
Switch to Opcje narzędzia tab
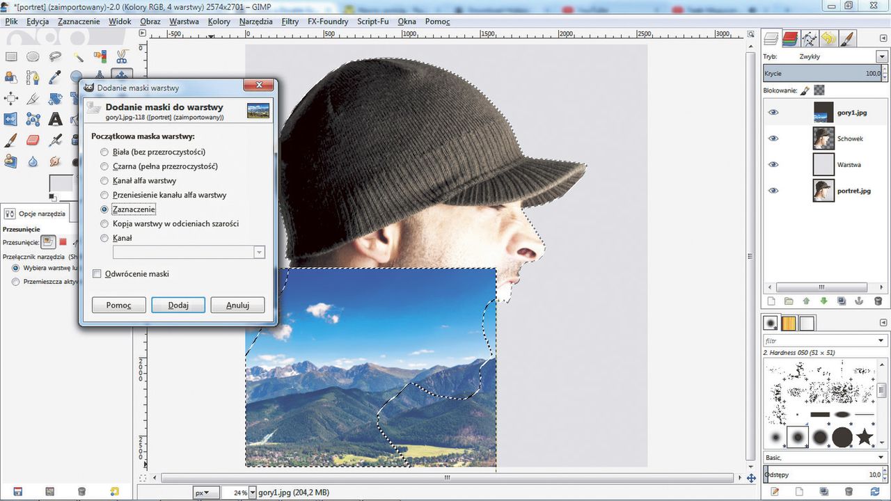(x=35, y=214)
